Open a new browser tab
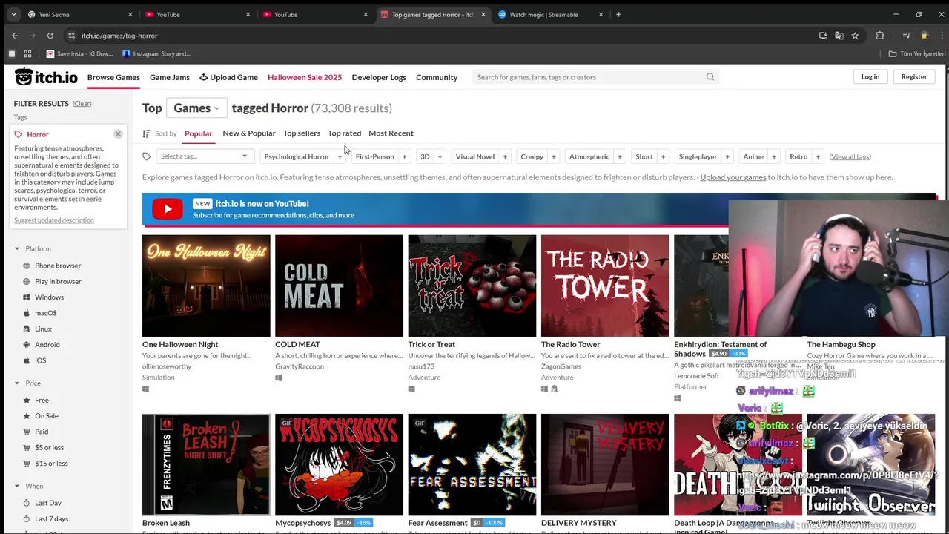This screenshot has height=534, width=949. pyautogui.click(x=618, y=14)
